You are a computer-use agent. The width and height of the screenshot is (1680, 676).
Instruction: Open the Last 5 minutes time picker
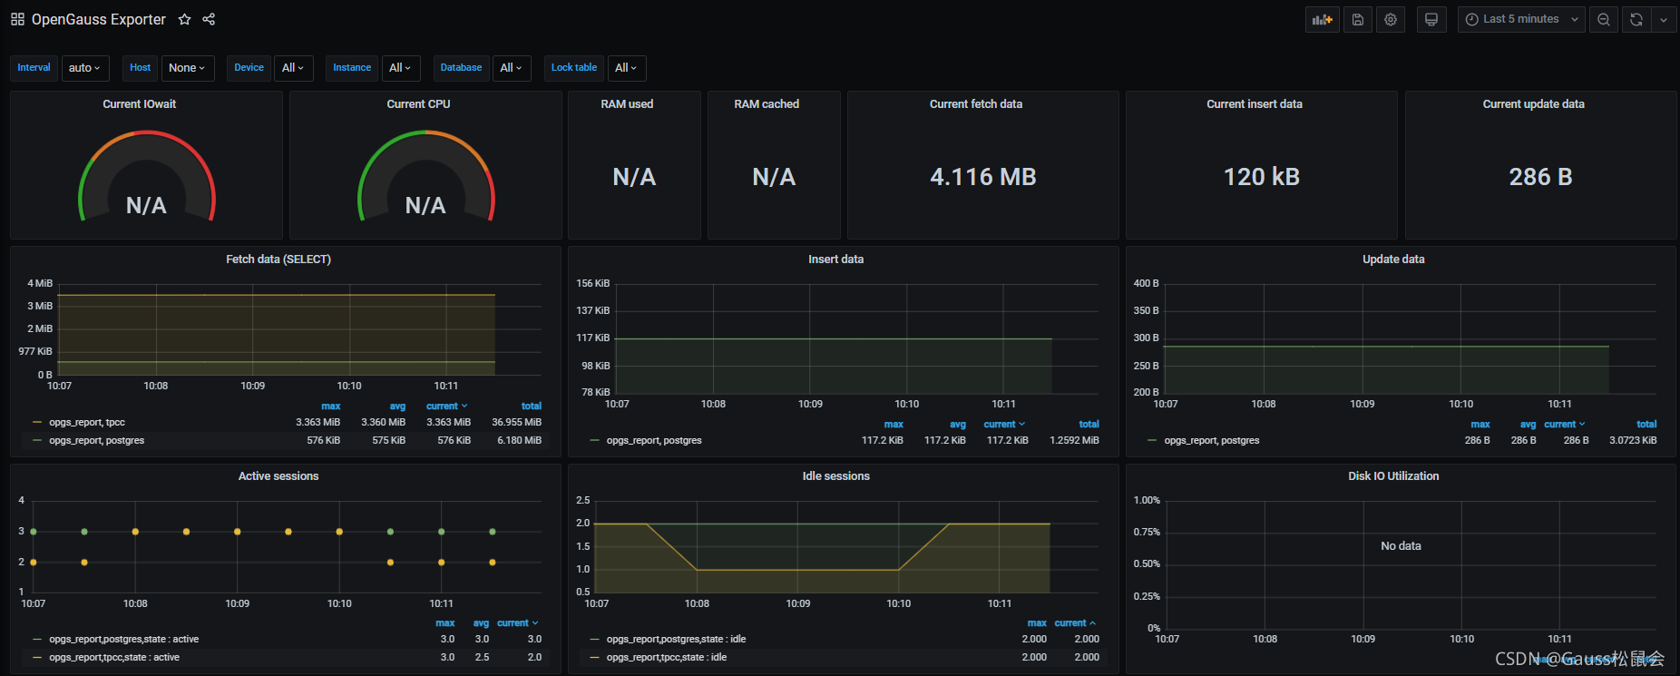tap(1521, 19)
